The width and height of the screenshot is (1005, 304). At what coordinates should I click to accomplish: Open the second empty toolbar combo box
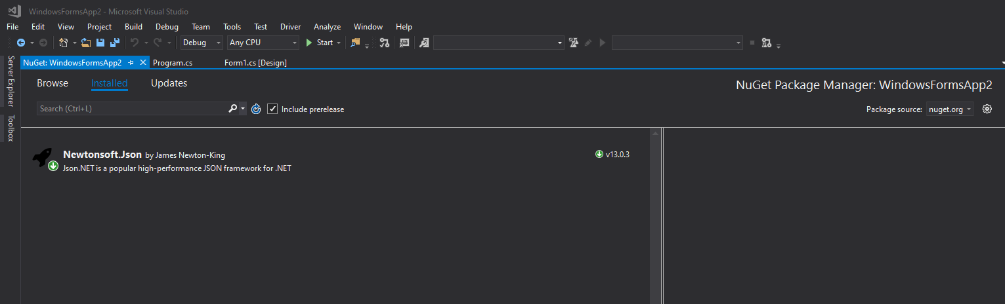(677, 43)
